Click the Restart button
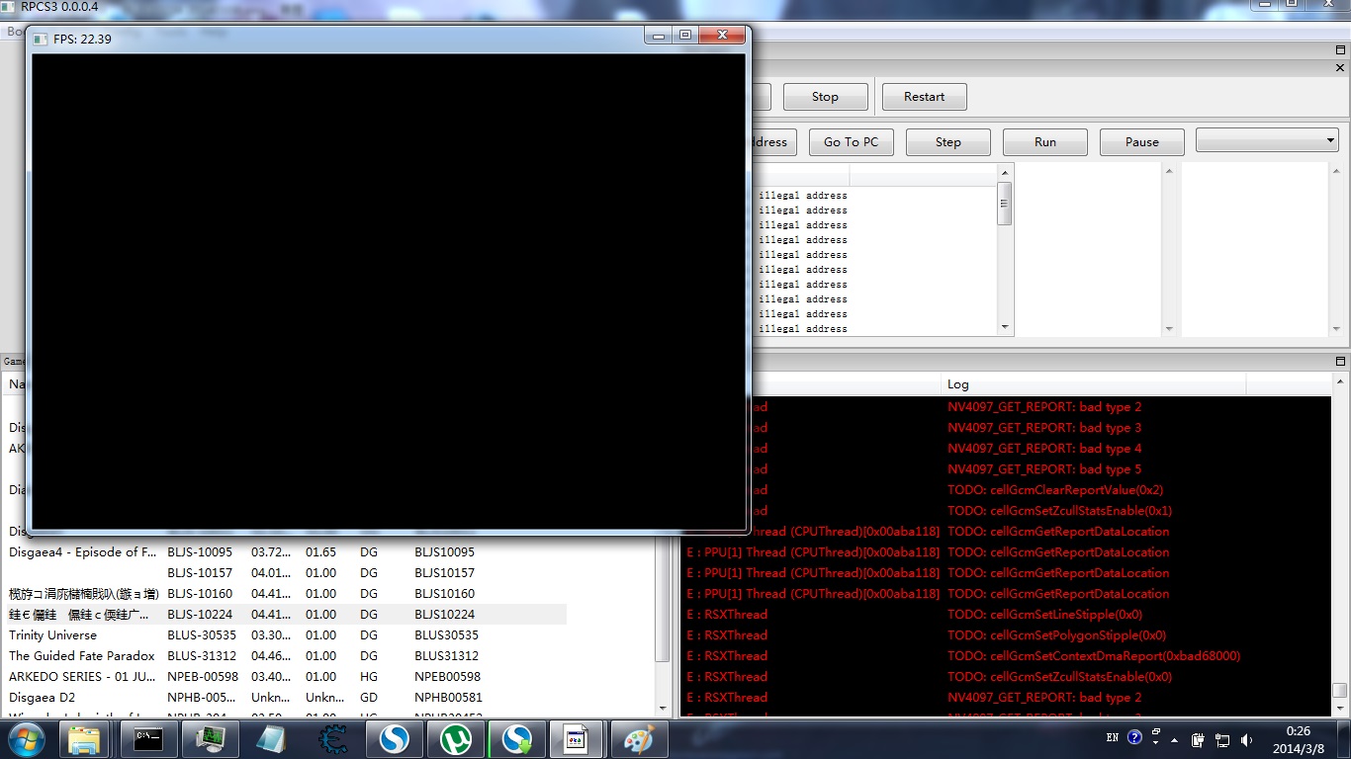 [x=924, y=97]
